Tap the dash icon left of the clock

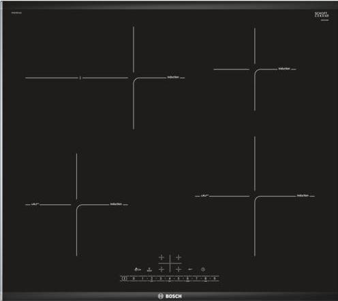[190, 270]
